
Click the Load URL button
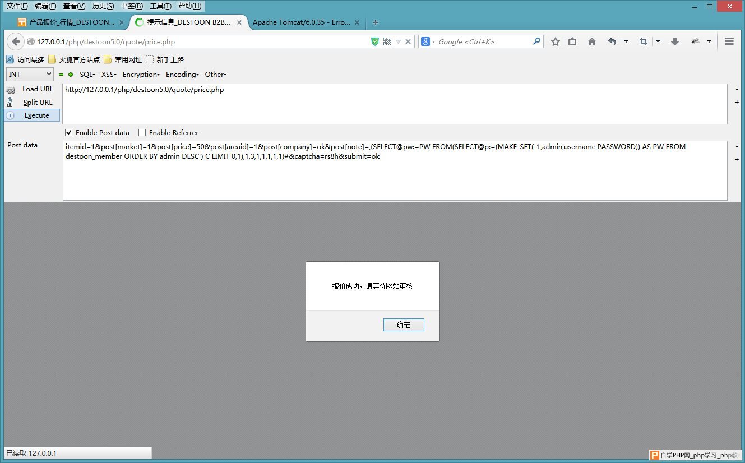(32, 89)
